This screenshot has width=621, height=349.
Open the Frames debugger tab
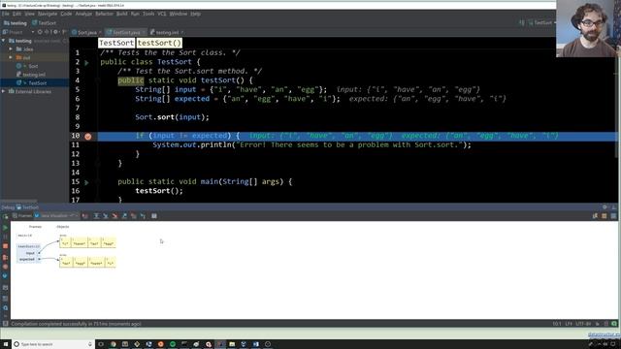click(x=21, y=215)
